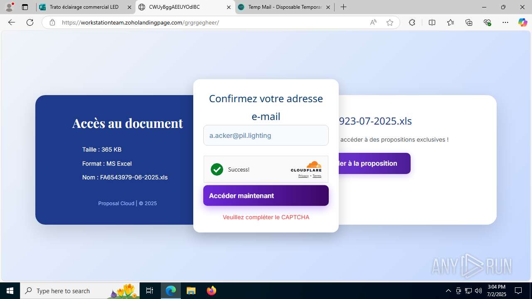Click the Cloudflare Success checkmark
Screen dimensions: 532x299
pyautogui.click(x=217, y=169)
